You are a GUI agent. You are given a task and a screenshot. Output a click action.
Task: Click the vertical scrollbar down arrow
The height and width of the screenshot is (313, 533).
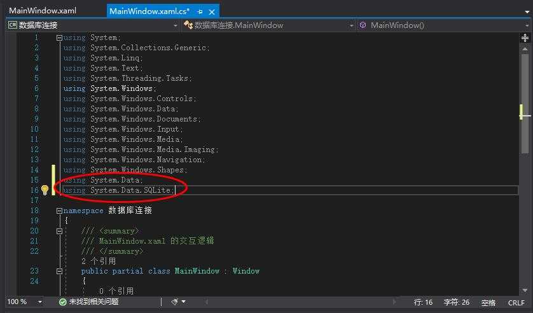pos(525,290)
